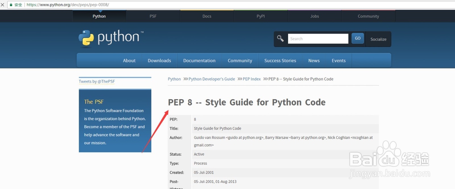Click the 'Type:' row label

pos(174,163)
